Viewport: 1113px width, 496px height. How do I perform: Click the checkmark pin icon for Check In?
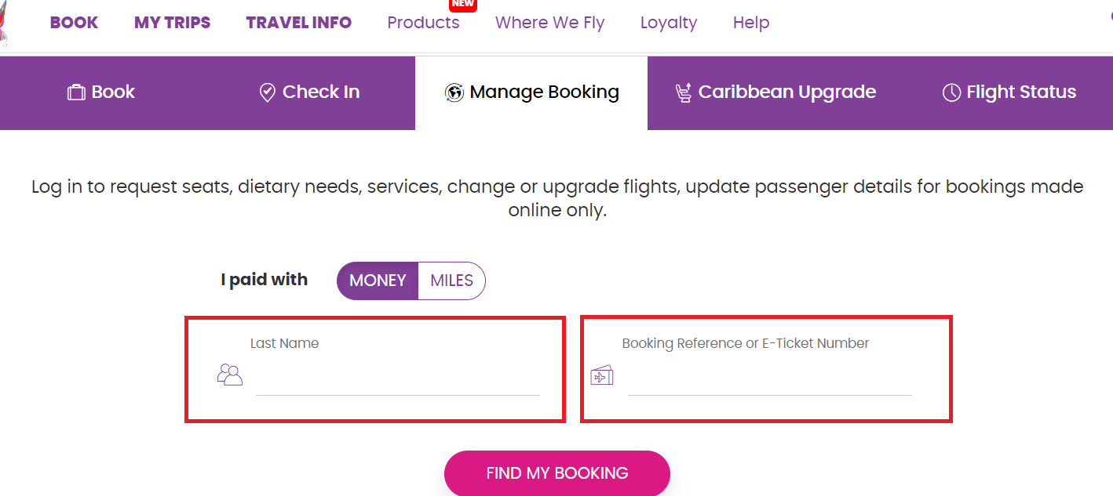click(267, 92)
